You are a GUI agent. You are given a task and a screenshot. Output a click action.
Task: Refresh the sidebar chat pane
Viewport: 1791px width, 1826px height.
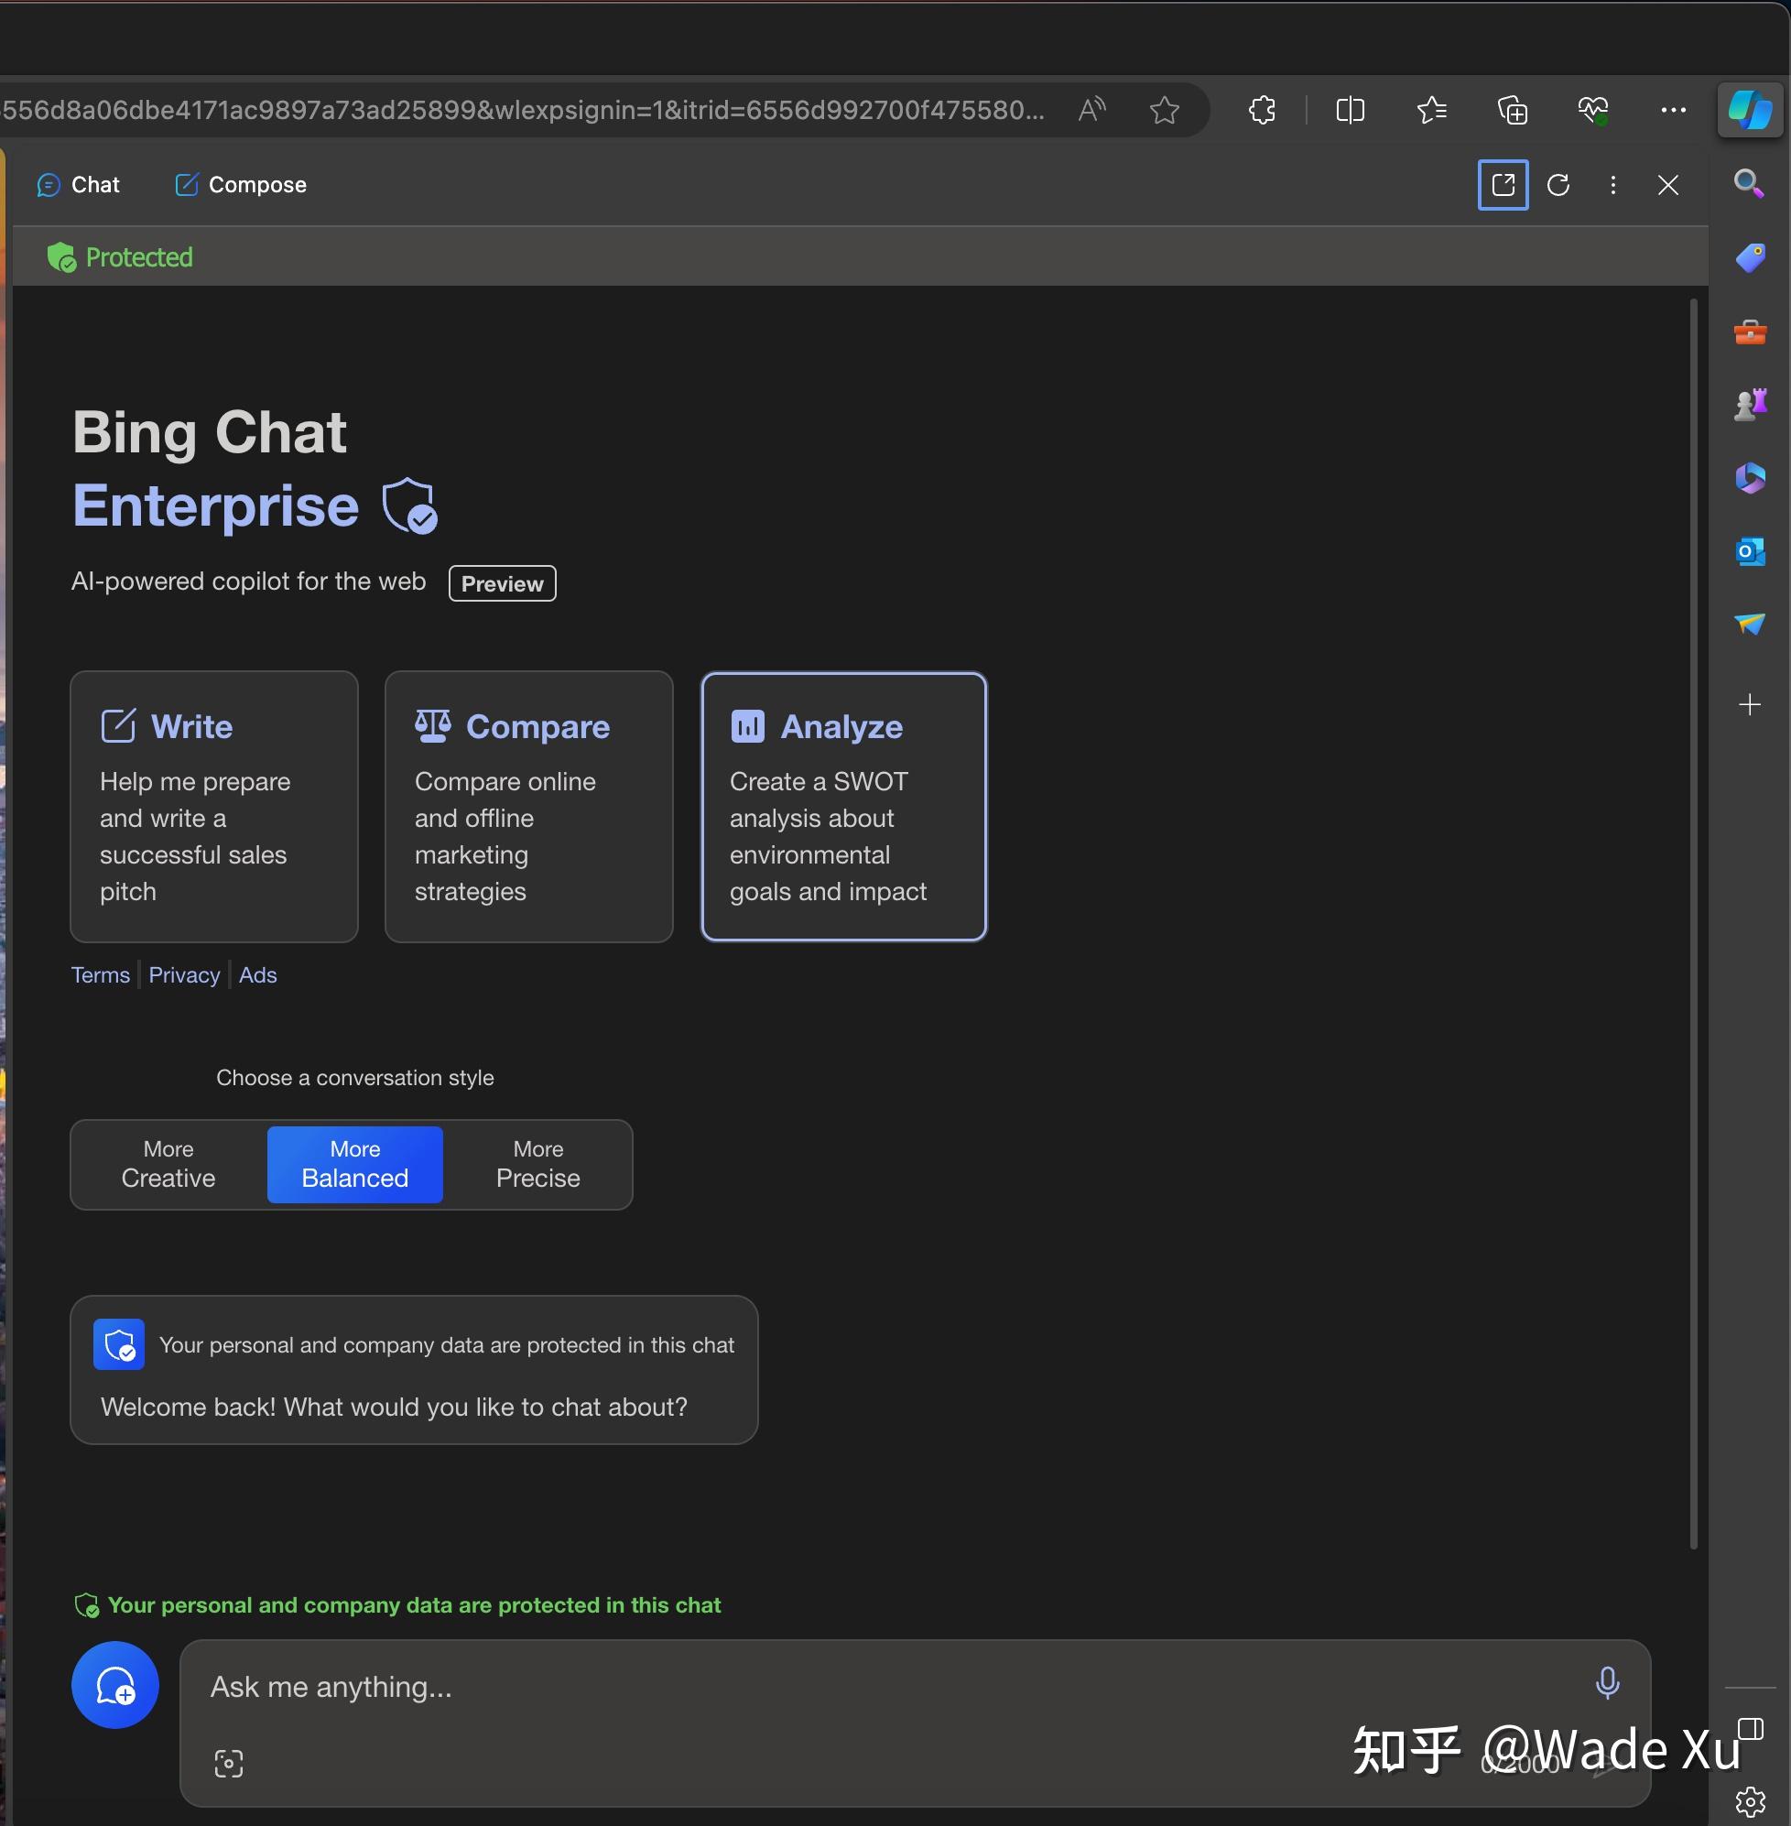point(1558,184)
